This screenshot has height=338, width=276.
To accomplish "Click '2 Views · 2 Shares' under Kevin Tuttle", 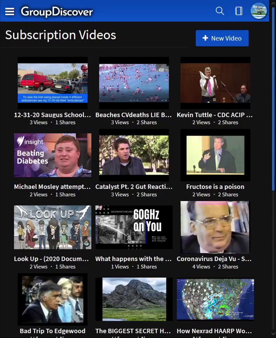I will (x=215, y=123).
